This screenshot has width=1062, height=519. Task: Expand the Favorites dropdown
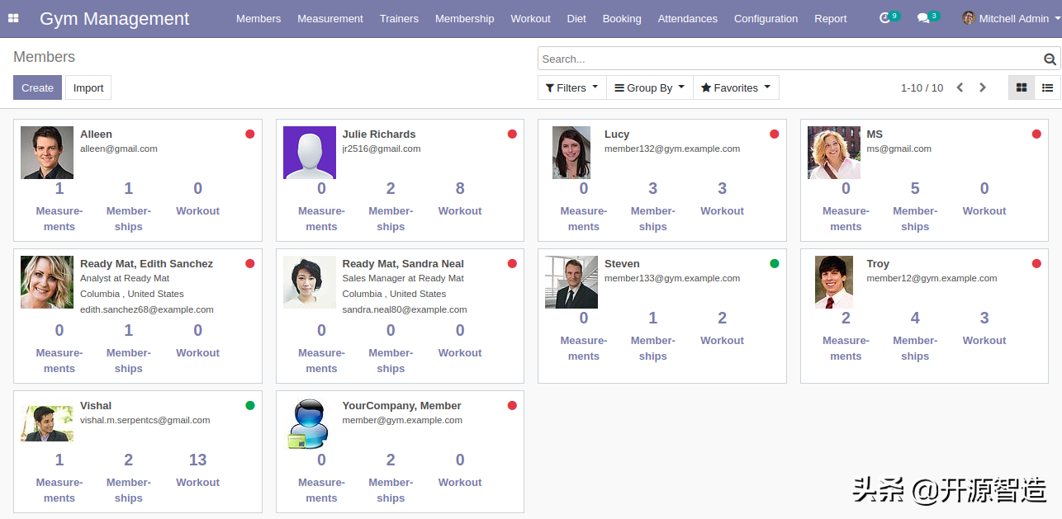coord(735,87)
